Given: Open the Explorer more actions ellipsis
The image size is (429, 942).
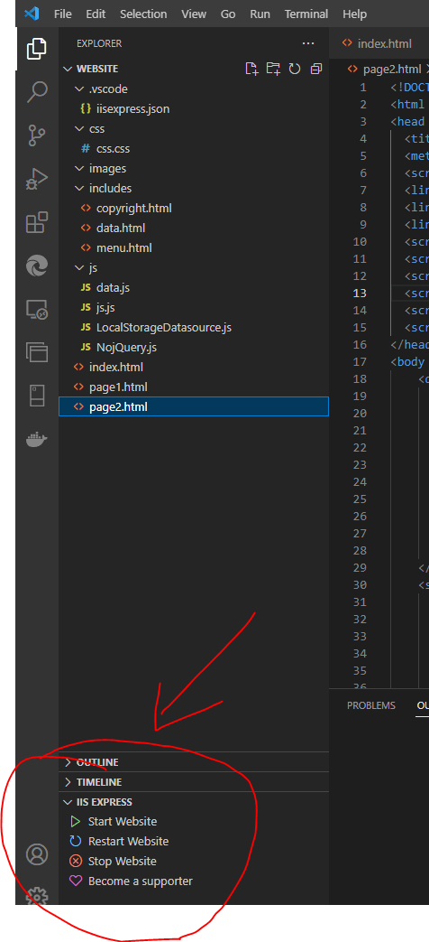Looking at the screenshot, I should tap(308, 43).
